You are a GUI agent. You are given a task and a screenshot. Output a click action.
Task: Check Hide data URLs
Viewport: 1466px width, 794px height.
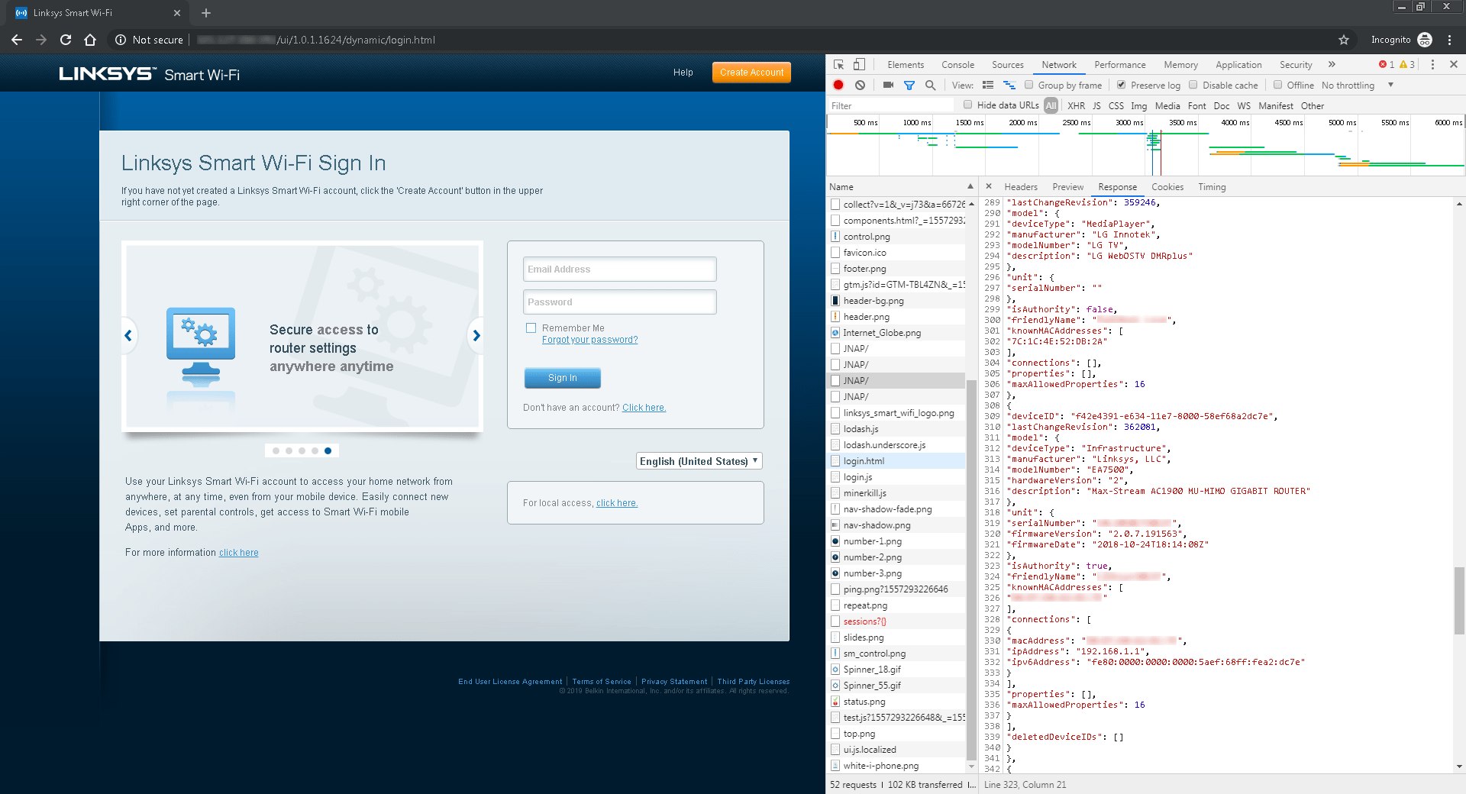[967, 105]
